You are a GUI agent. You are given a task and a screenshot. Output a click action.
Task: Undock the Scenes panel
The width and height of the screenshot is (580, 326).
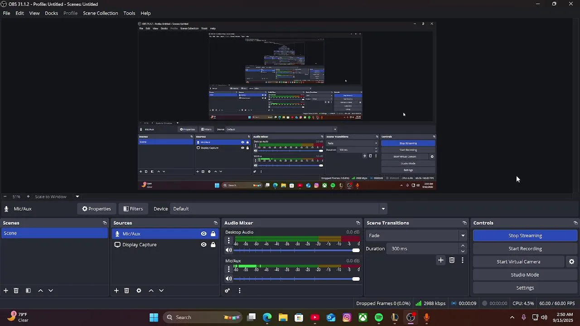[x=105, y=223]
